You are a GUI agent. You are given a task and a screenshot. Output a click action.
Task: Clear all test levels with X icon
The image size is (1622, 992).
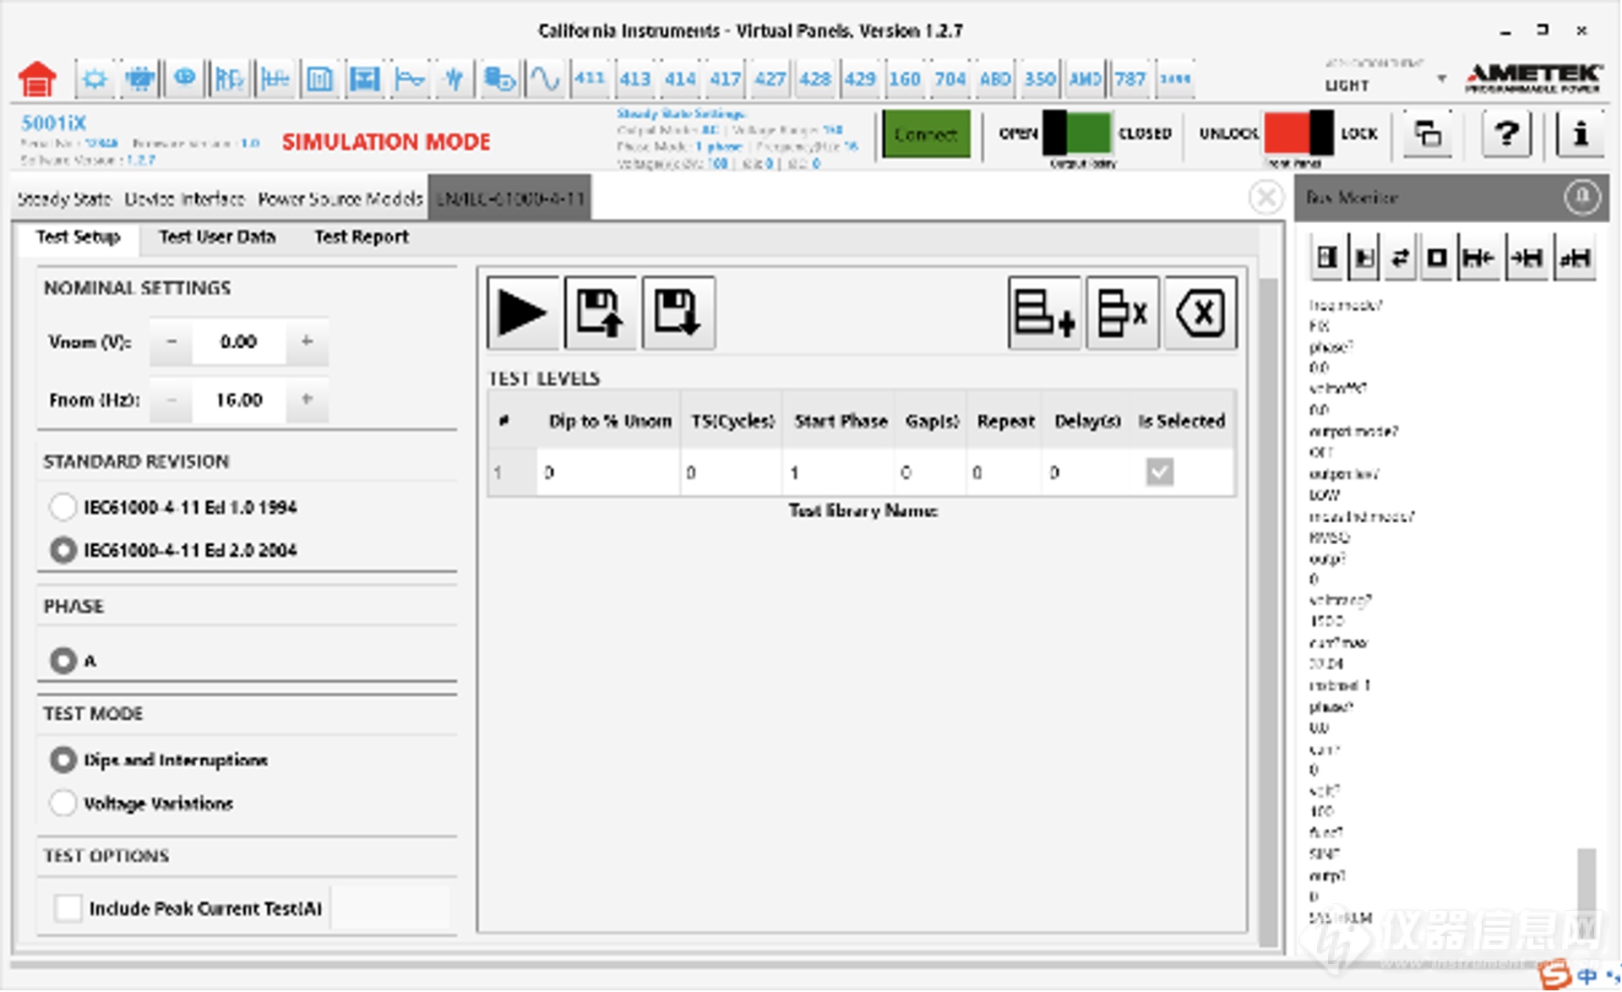[1200, 313]
